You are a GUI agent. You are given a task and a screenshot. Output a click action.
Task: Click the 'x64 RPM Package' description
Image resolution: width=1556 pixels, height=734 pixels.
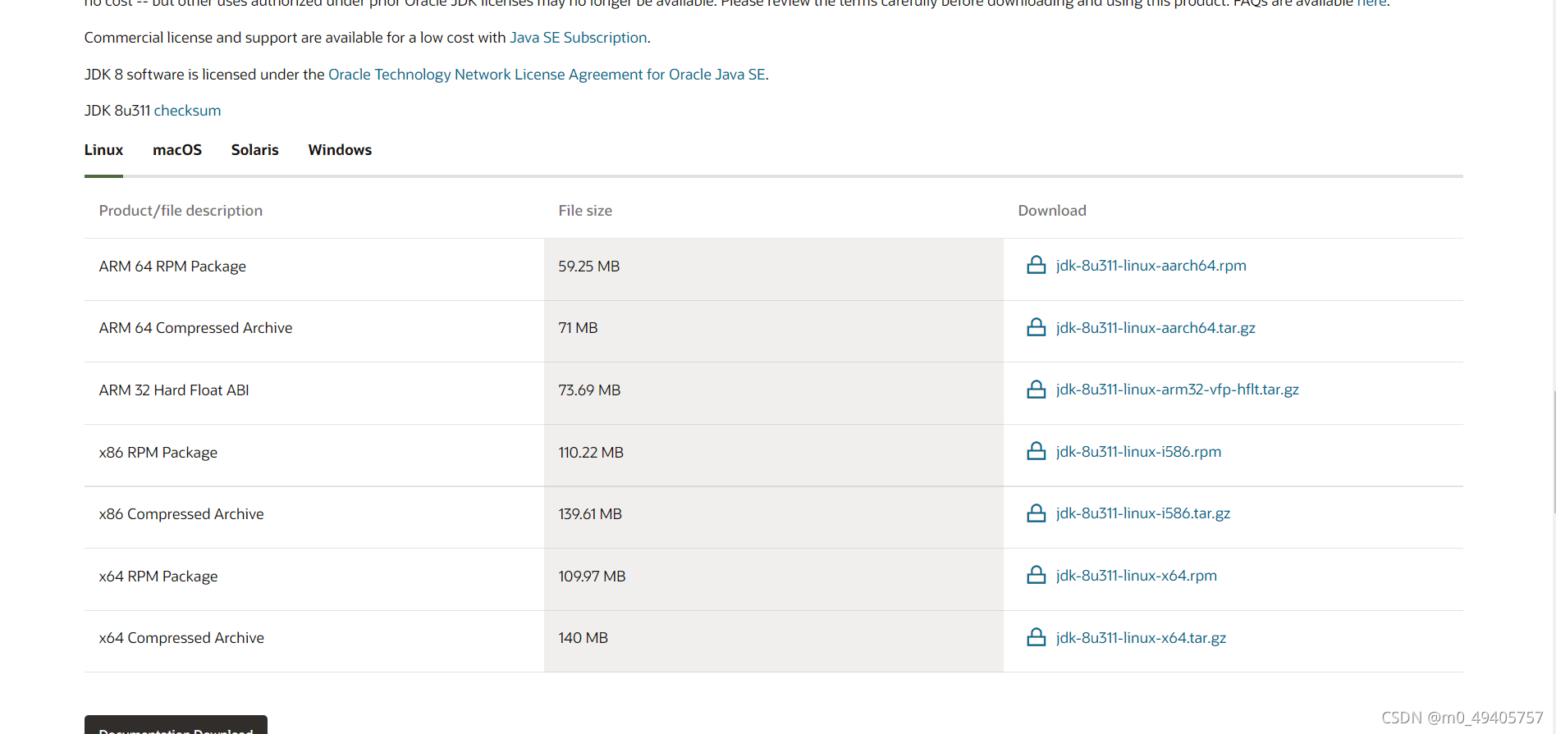point(158,577)
